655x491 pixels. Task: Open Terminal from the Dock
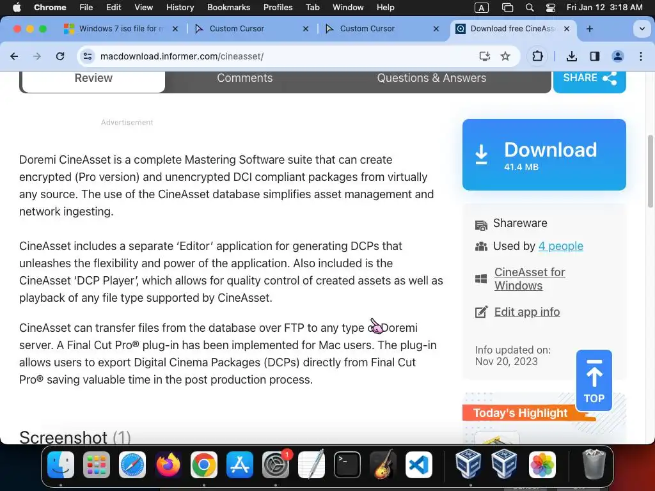coord(347,464)
